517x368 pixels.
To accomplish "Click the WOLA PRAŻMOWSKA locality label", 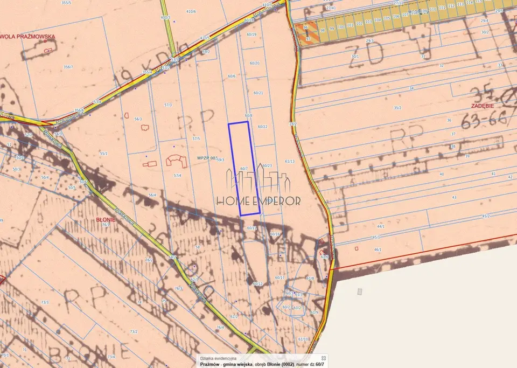I will (27, 37).
